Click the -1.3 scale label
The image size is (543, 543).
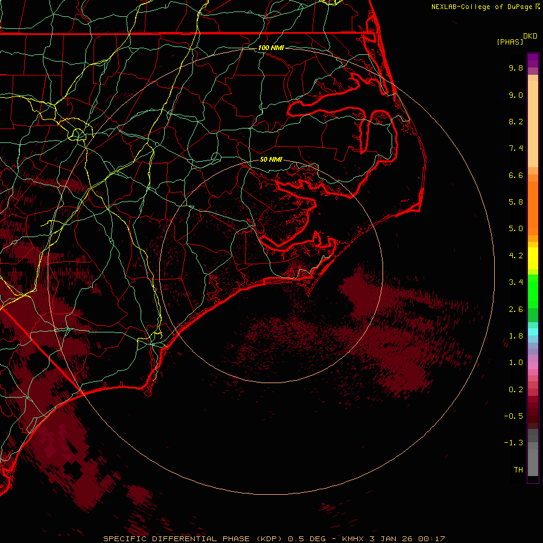[513, 443]
